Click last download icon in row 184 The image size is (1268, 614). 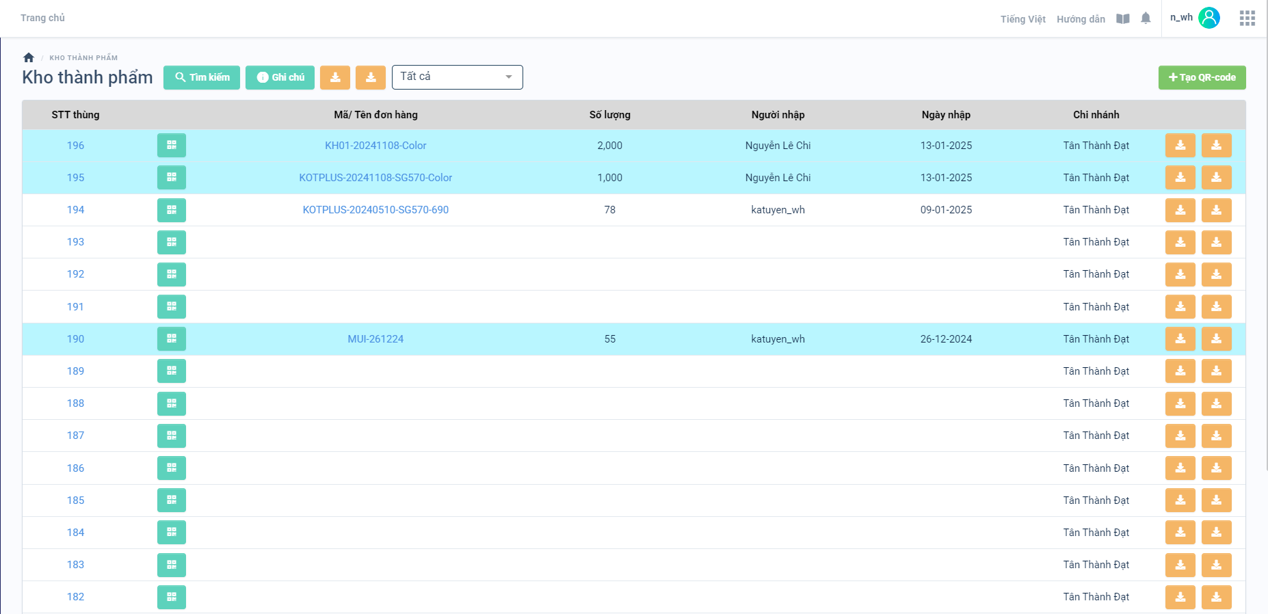(1217, 533)
